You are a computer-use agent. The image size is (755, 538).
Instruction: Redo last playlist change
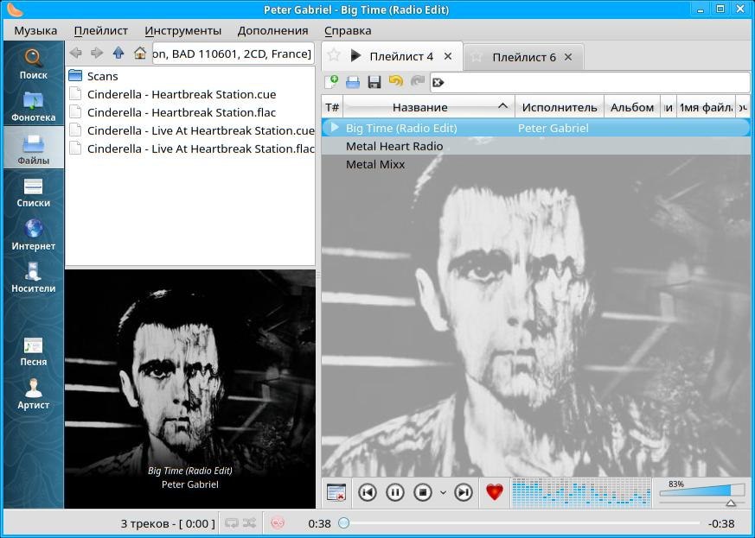pyautogui.click(x=417, y=82)
